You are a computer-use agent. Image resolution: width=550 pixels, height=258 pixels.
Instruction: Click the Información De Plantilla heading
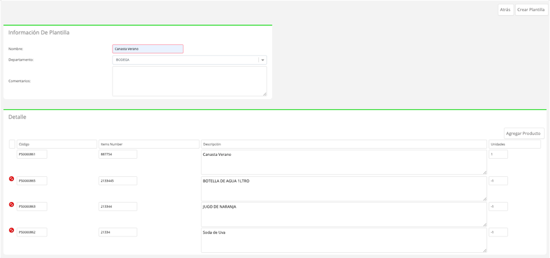click(39, 33)
